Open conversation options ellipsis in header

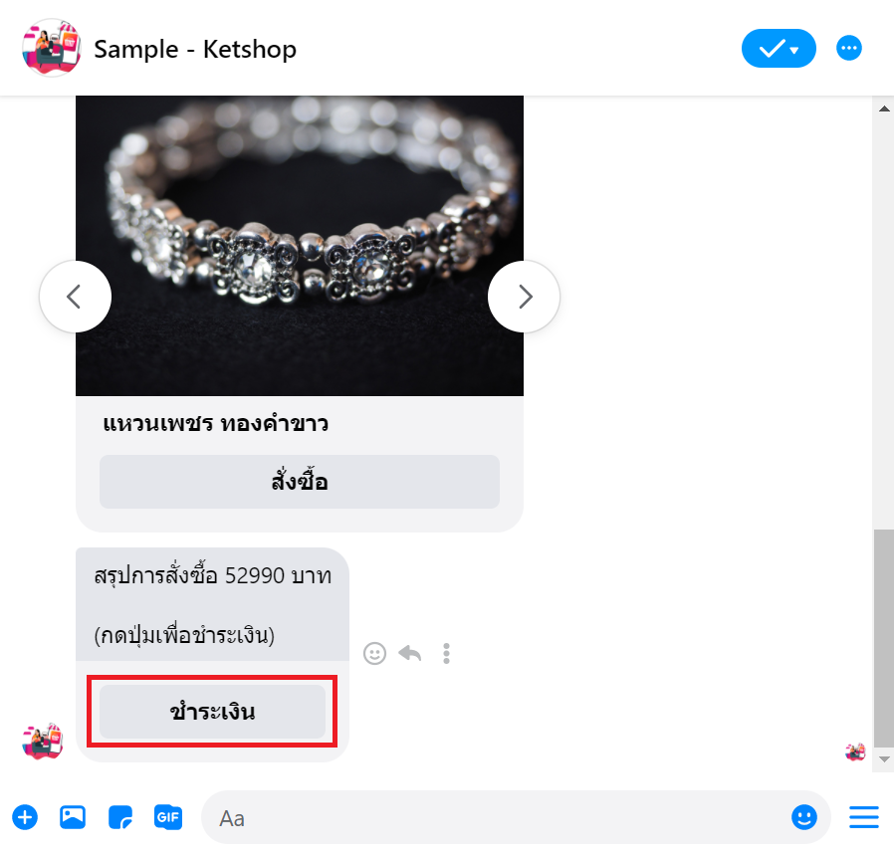point(849,48)
